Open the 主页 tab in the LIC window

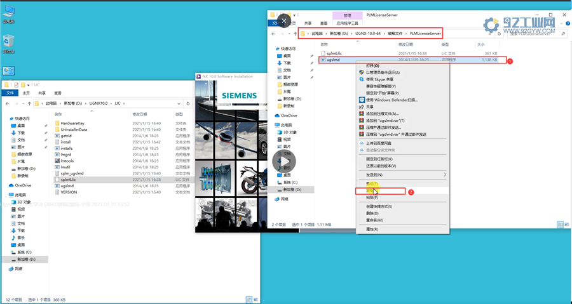26,93
